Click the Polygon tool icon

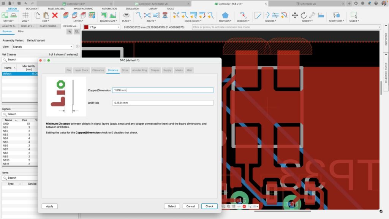[x=225, y=15]
